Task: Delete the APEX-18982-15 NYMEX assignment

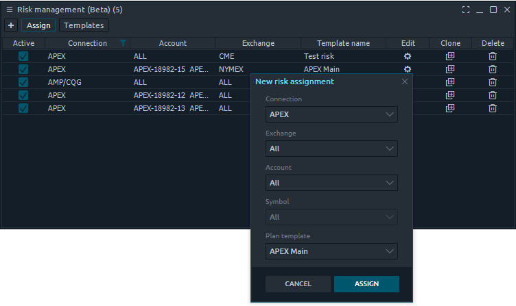Action: [x=492, y=69]
